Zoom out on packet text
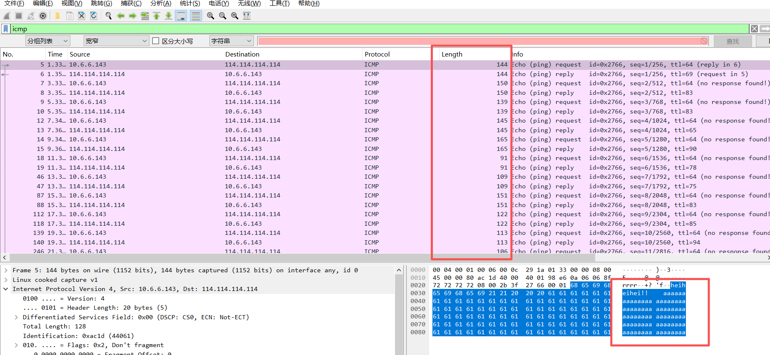This screenshot has width=770, height=355. pos(223,16)
